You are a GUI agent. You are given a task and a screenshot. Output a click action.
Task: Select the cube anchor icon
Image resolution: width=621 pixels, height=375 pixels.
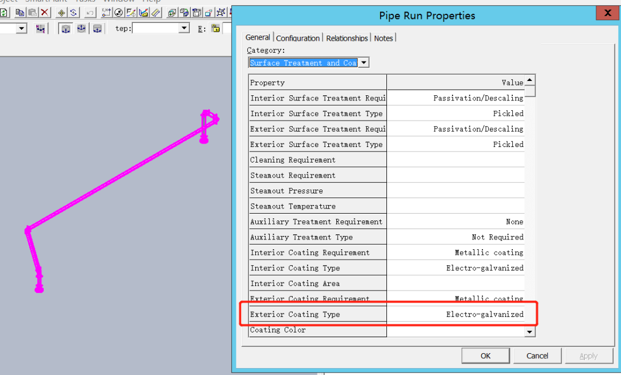click(66, 29)
